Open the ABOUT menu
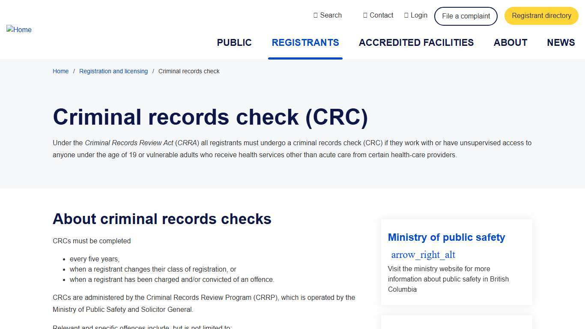The height and width of the screenshot is (329, 585). pyautogui.click(x=510, y=42)
